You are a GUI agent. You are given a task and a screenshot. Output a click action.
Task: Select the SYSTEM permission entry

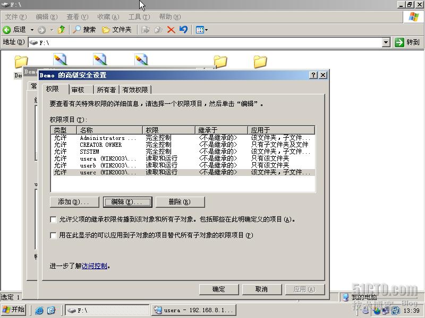183,152
